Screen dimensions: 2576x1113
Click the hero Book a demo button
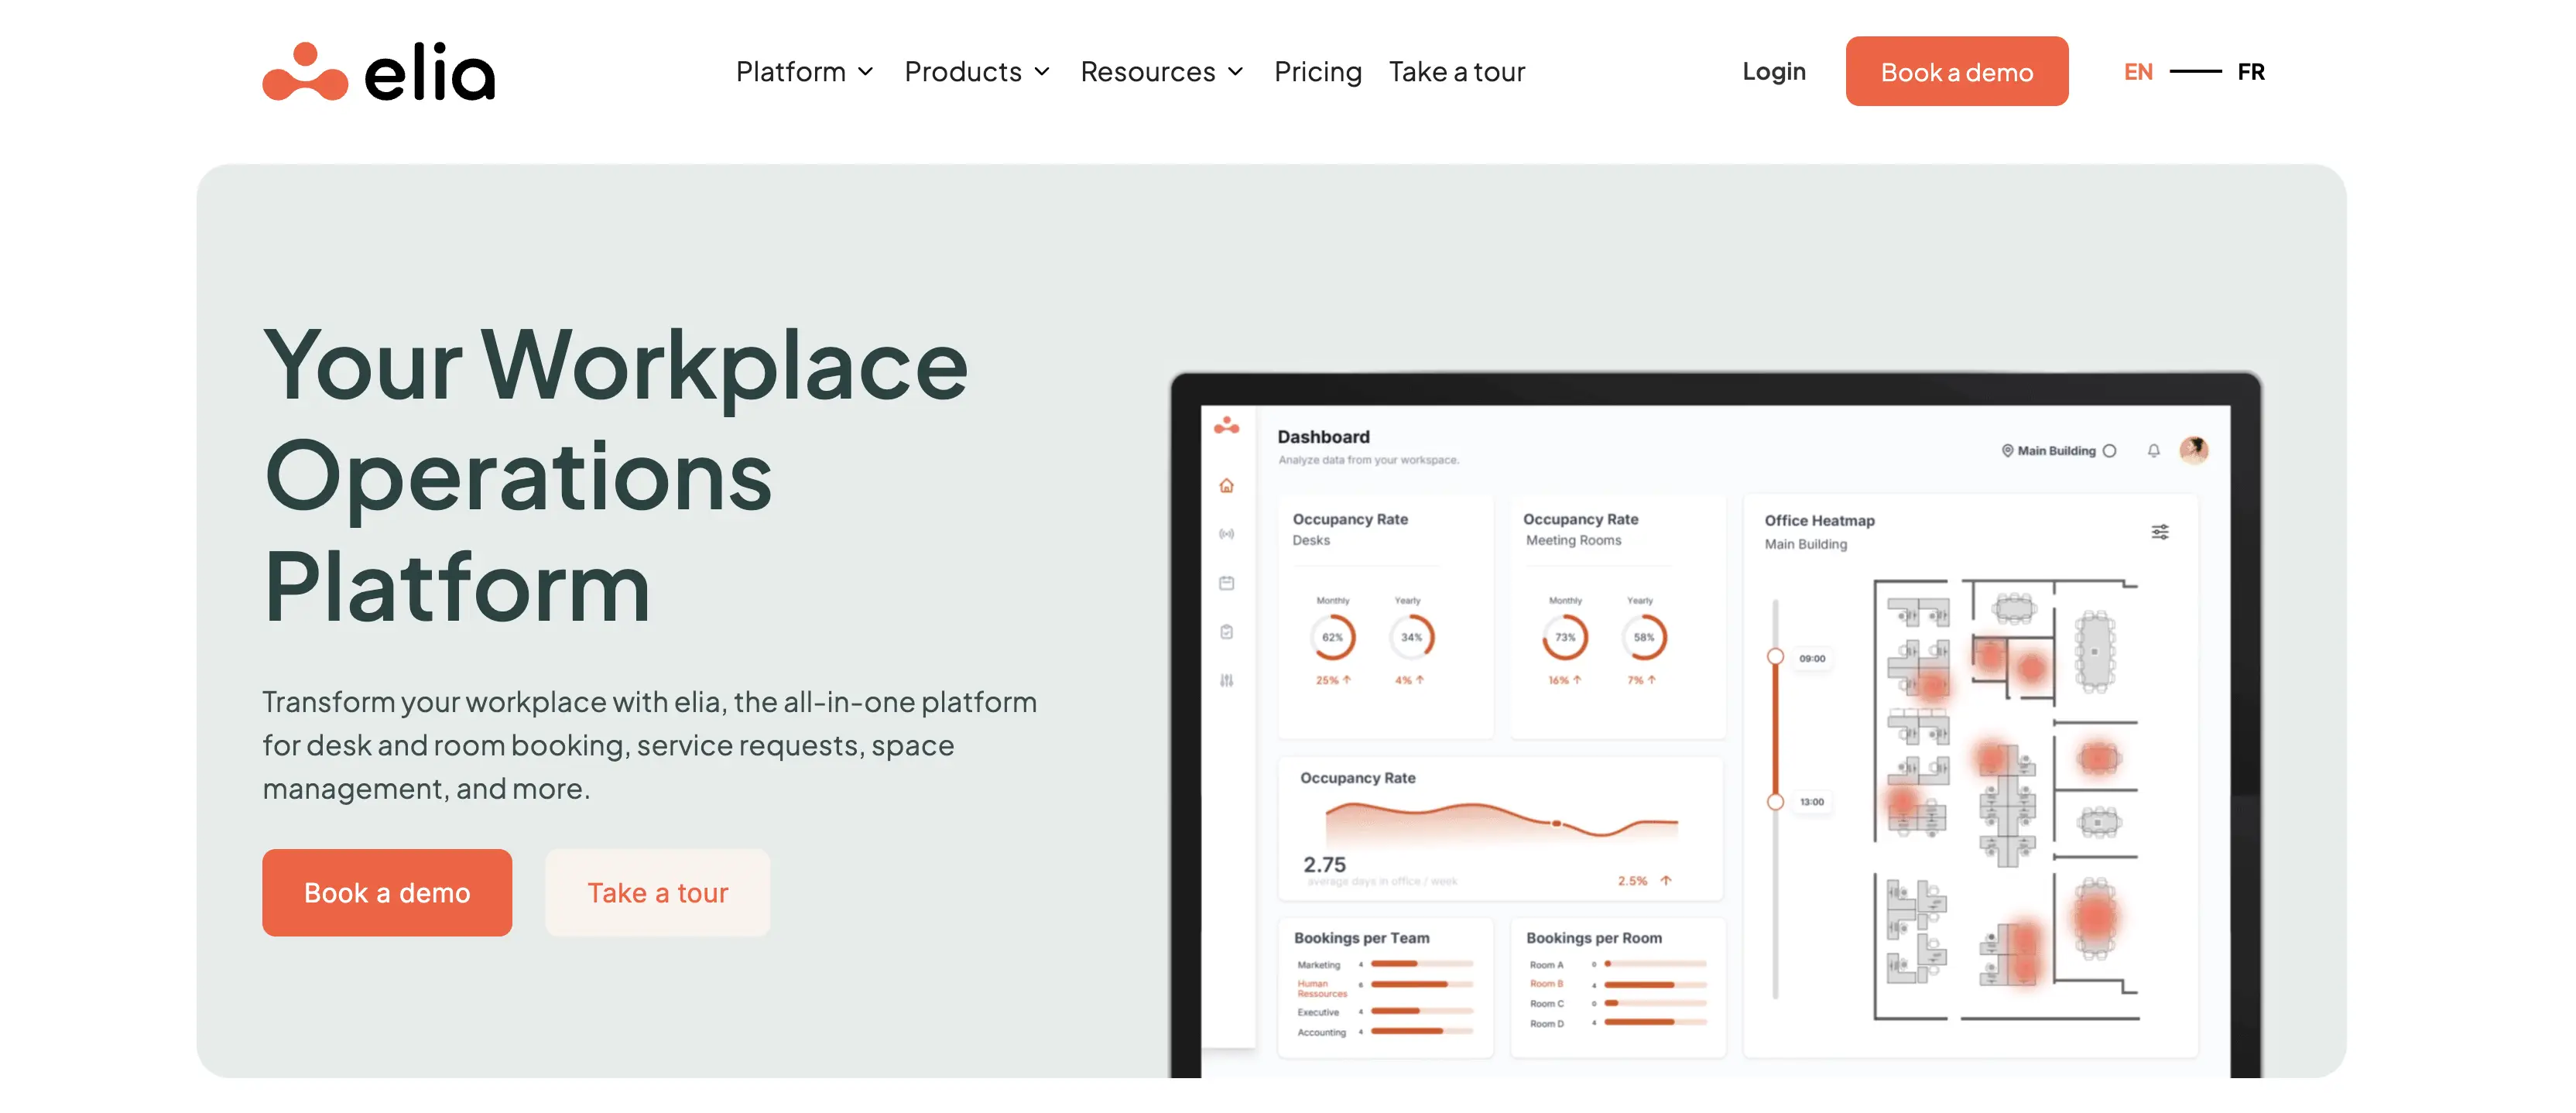(387, 892)
